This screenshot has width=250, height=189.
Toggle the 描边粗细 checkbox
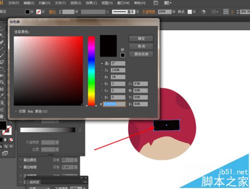[x=20, y=167]
